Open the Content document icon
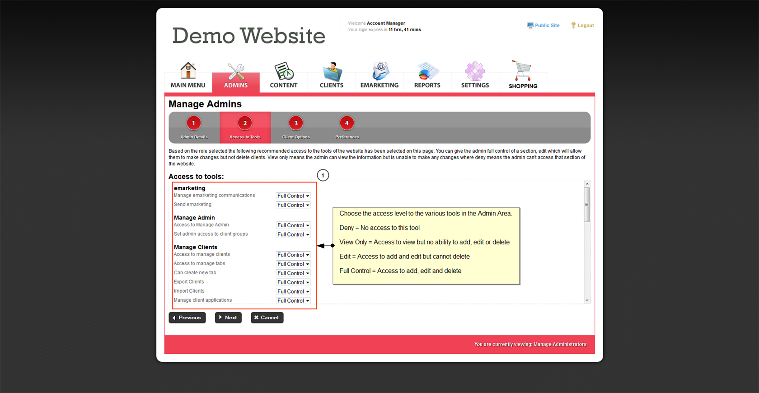Viewport: 759px width, 393px height. pos(284,71)
